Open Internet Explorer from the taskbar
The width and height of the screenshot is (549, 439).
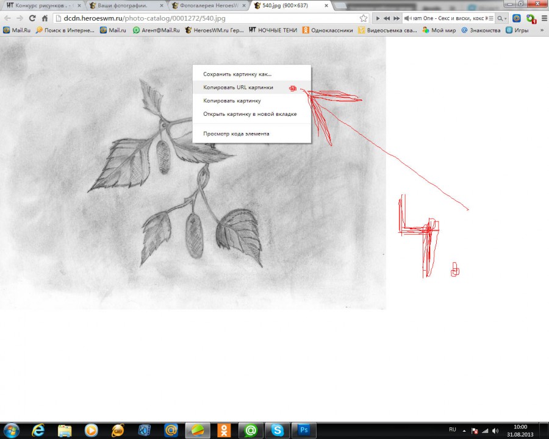[38, 430]
